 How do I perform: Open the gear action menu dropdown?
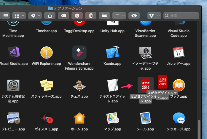pos(35,16)
